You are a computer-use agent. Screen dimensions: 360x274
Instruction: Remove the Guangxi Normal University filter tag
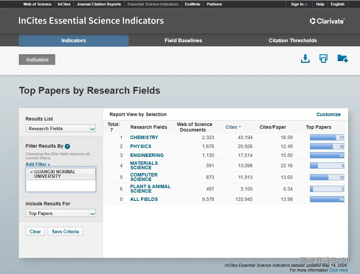click(x=32, y=172)
